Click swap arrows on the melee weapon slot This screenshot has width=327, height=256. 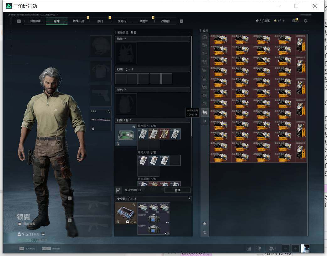109,112
